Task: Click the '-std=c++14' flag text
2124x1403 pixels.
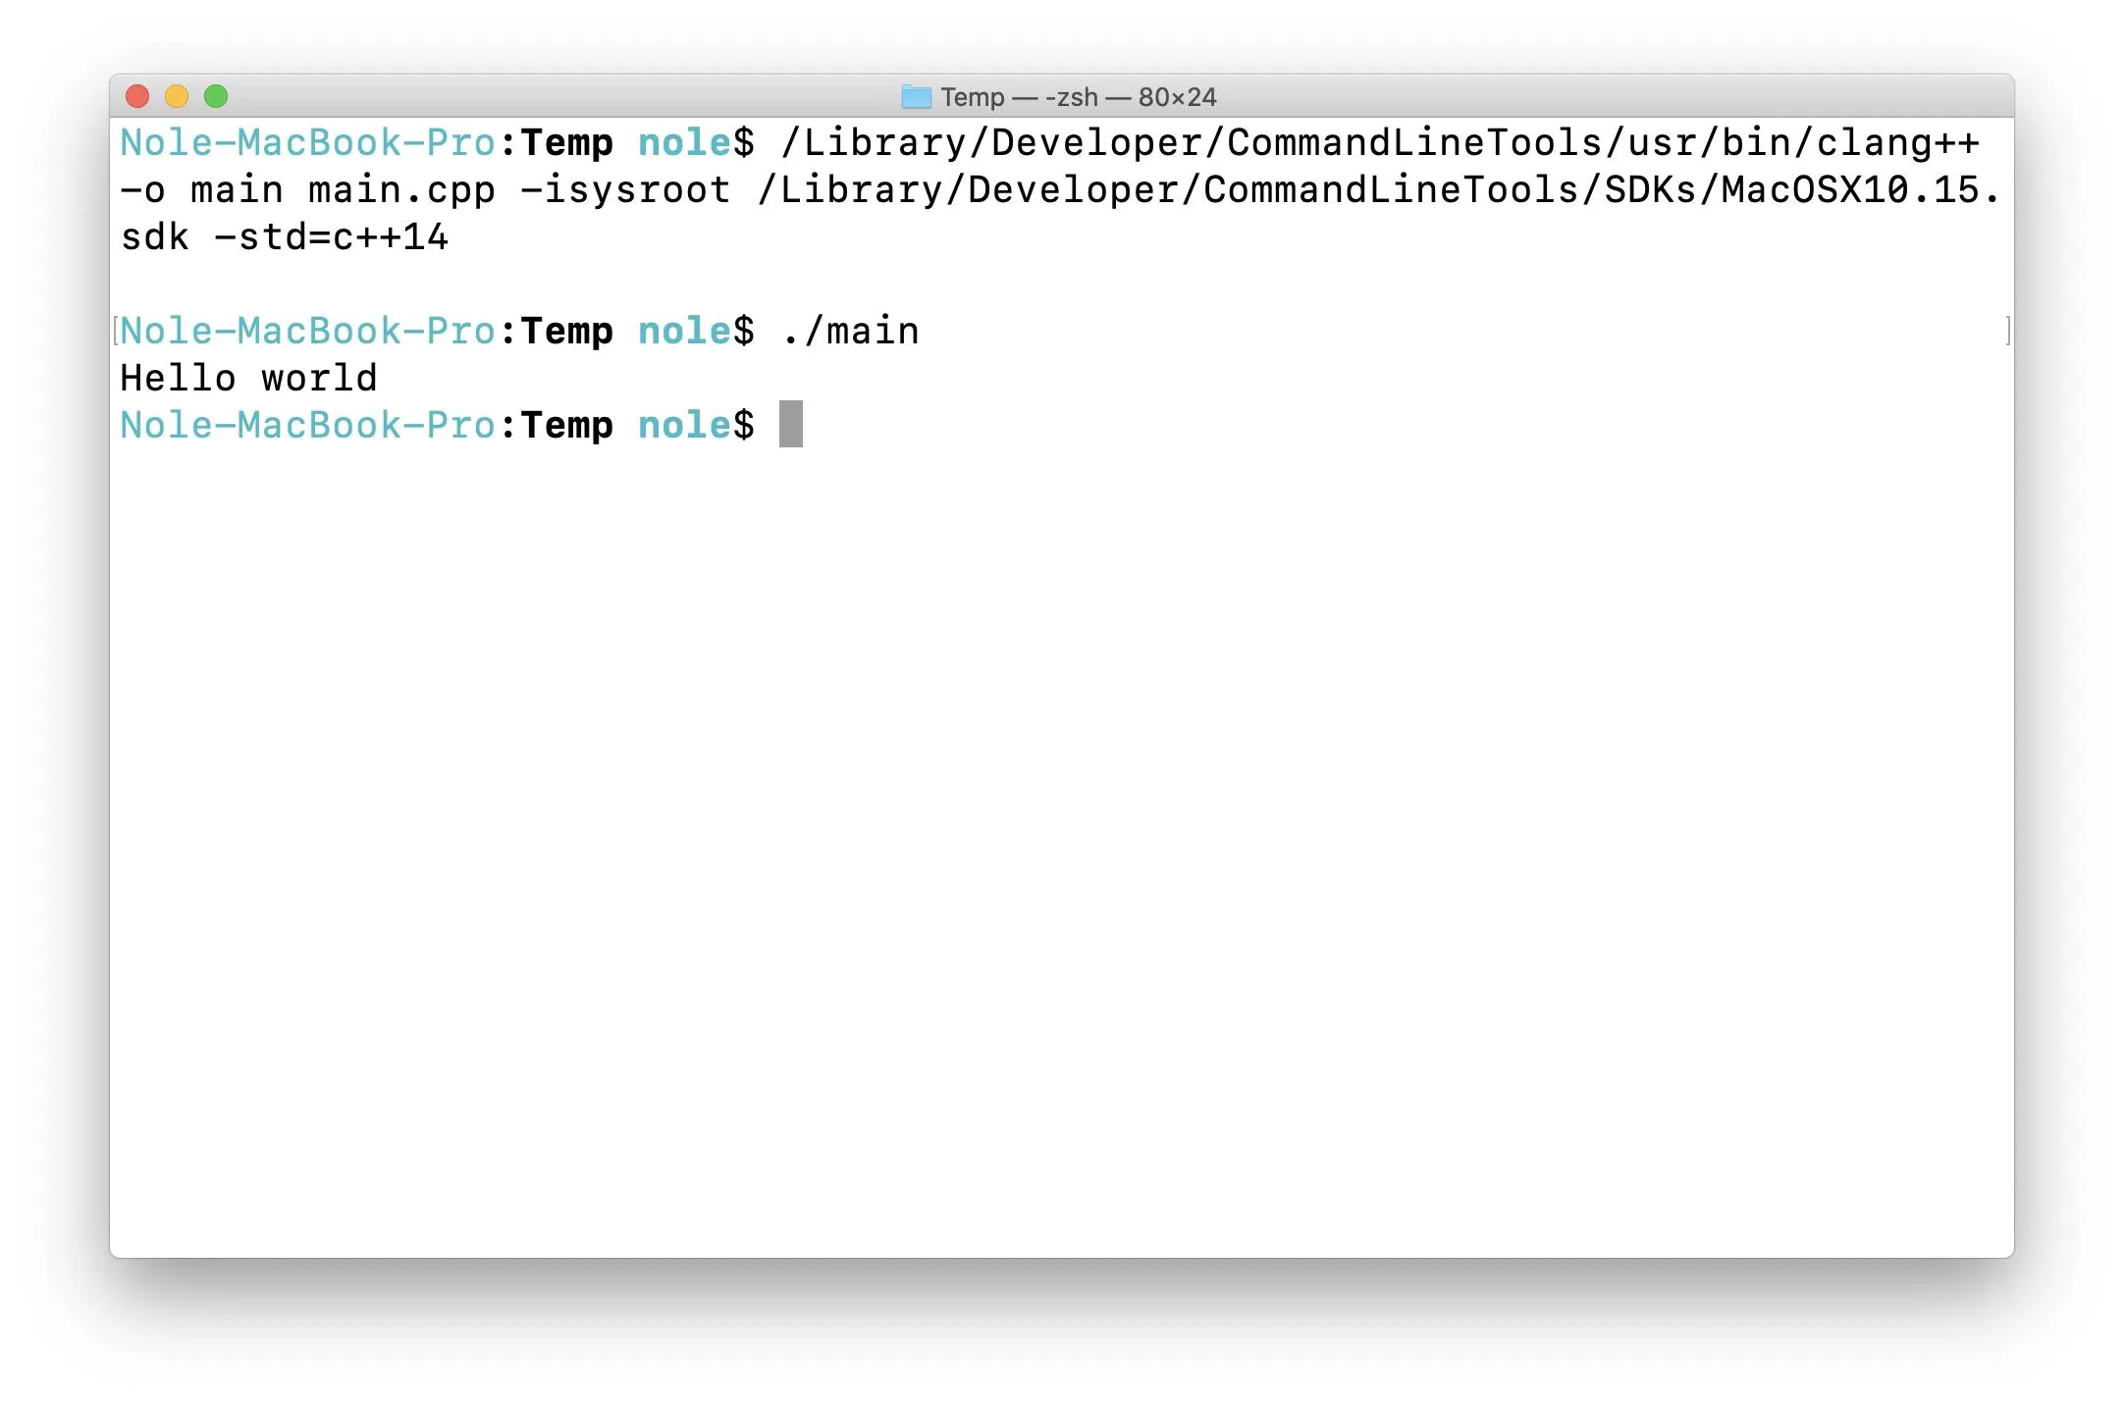Action: pyautogui.click(x=331, y=237)
